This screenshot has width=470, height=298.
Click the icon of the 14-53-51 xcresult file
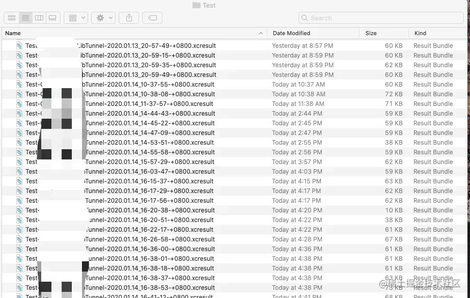(19, 143)
